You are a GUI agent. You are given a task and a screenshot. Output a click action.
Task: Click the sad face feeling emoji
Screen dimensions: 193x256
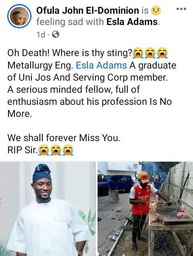156,10
